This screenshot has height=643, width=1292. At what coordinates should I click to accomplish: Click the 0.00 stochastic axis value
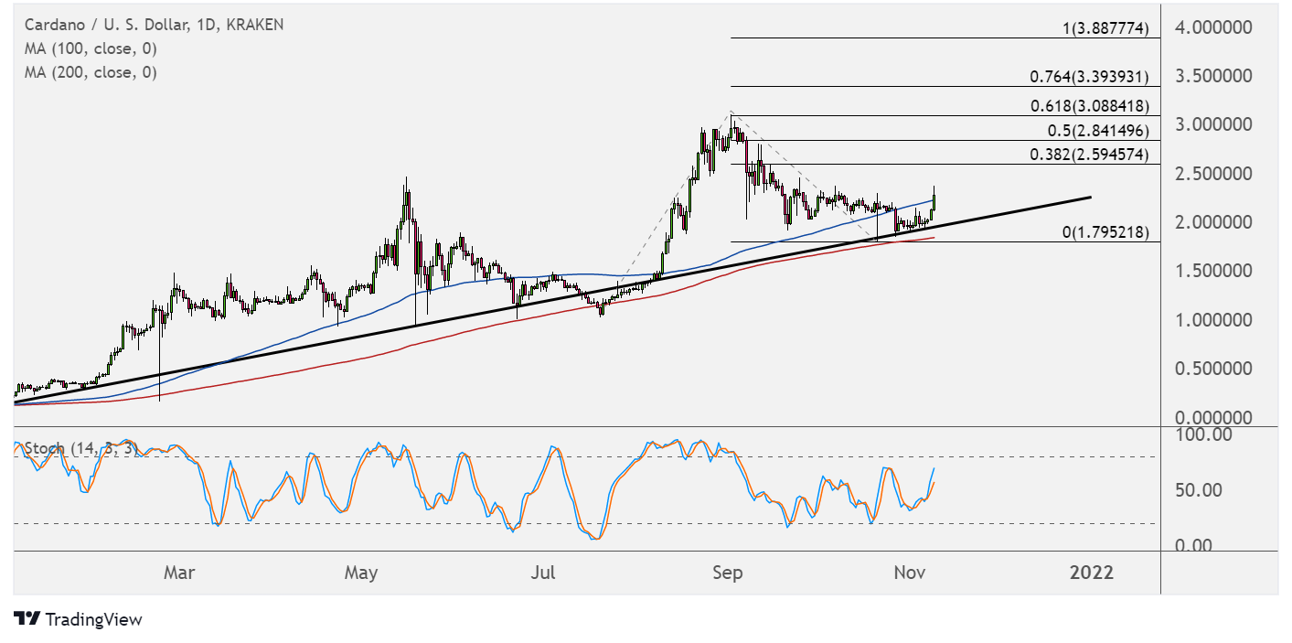pyautogui.click(x=1193, y=546)
